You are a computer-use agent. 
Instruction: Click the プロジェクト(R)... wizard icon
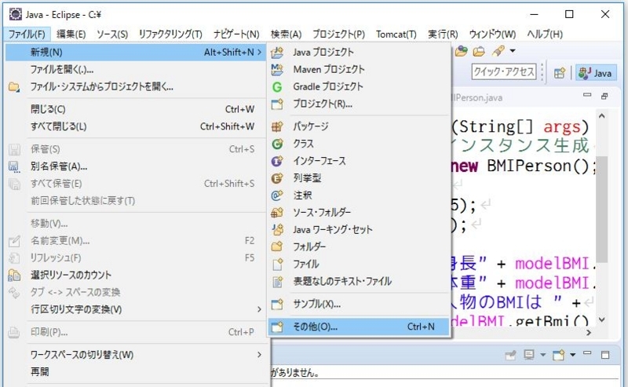point(277,104)
